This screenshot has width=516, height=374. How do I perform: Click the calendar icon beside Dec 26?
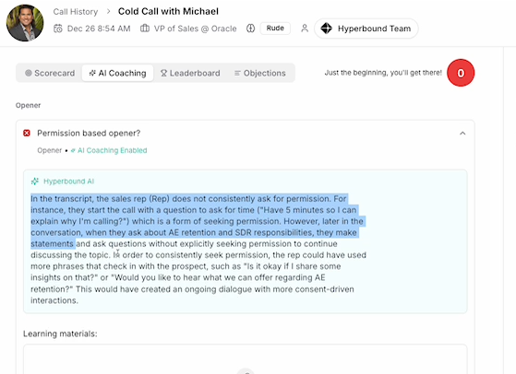(58, 29)
